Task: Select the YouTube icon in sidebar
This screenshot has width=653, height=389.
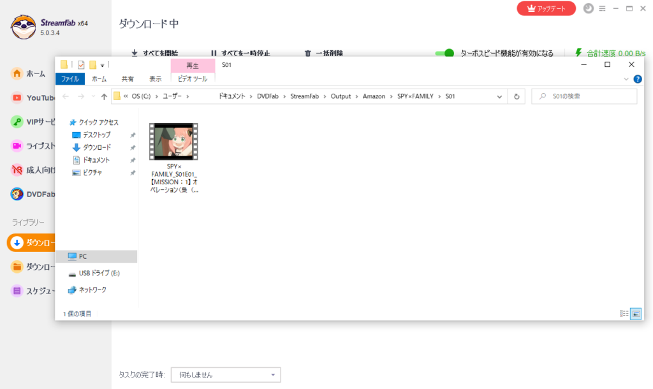Action: [17, 98]
